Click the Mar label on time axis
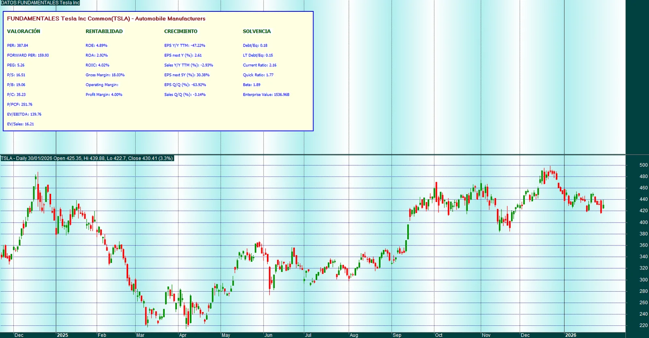The image size is (649, 338). click(x=140, y=335)
